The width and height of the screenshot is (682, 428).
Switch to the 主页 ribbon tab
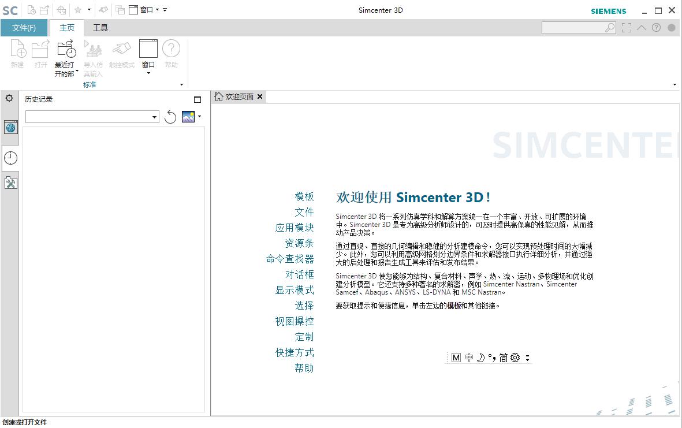(x=67, y=28)
